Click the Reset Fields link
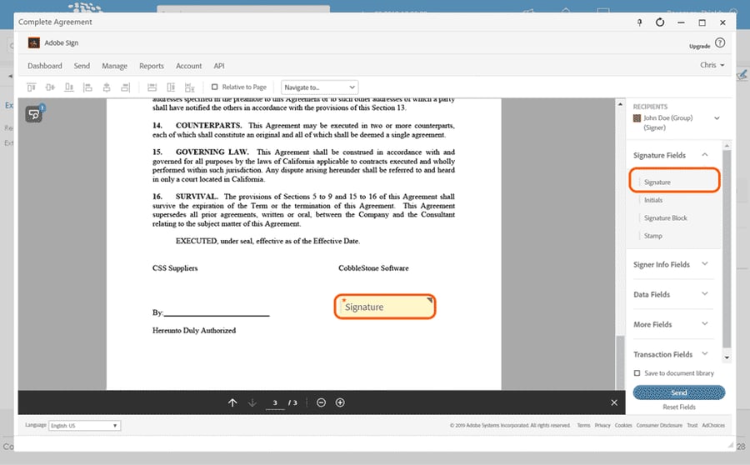Viewport: 750px width, 465px height. [678, 407]
